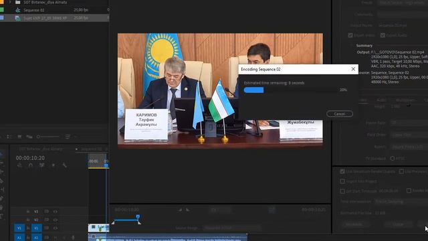Click A1 voice-over record microphone icon
The width and height of the screenshot is (428, 241).
click(x=73, y=238)
